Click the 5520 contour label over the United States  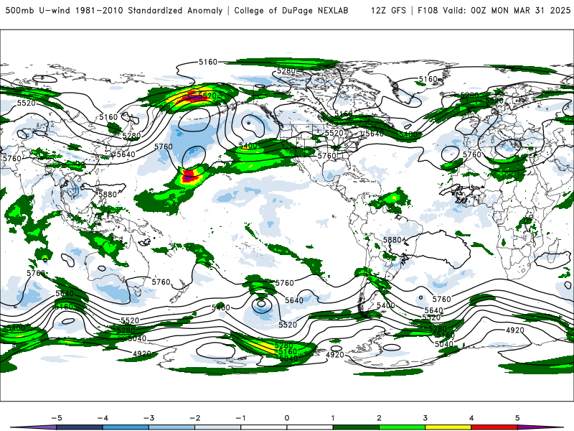[334, 133]
